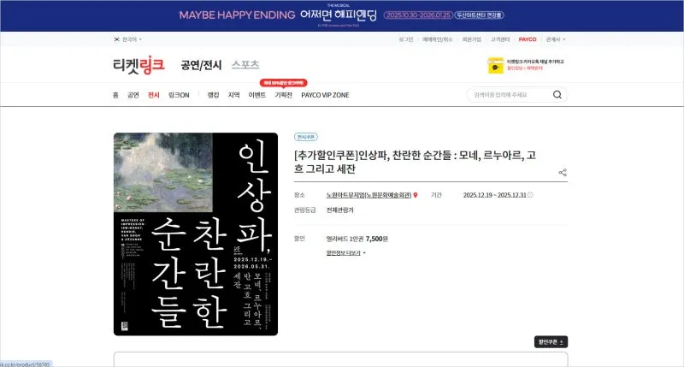
Task: Open the 한국어 language dropdown
Action: tap(133, 39)
